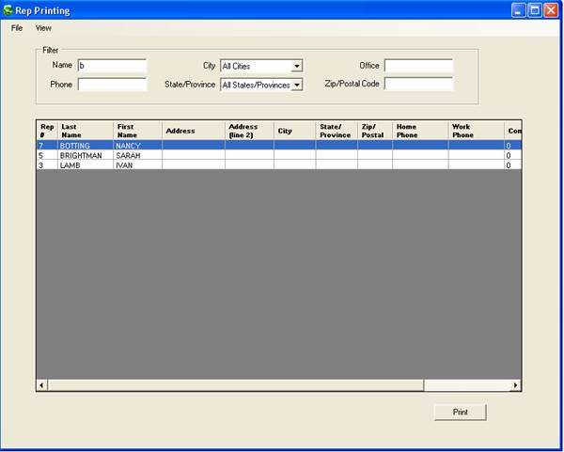Select the BRIGHTMAN SARAH row
The width and height of the screenshot is (564, 452).
[85, 155]
